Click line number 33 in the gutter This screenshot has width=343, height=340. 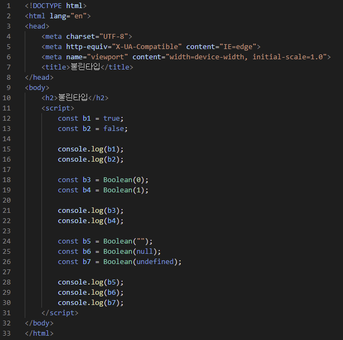pyautogui.click(x=6, y=333)
